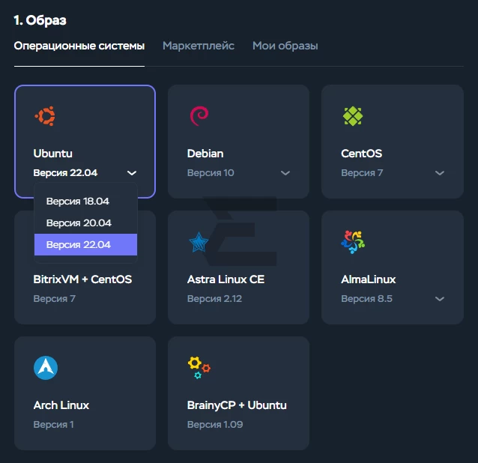Pick the BrainyCP + Ubuntu image card
The height and width of the screenshot is (463, 478).
(238, 393)
